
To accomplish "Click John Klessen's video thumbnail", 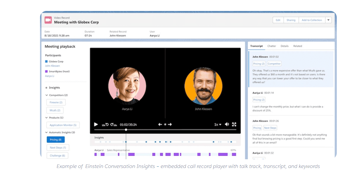I will coord(203,86).
